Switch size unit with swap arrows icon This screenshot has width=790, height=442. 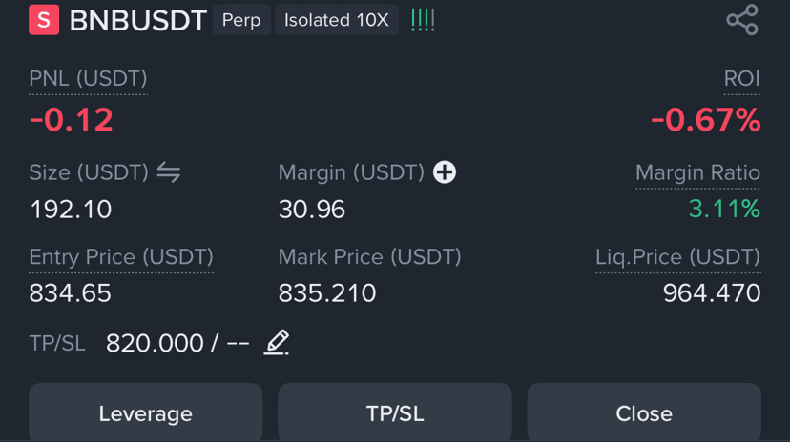pyautogui.click(x=169, y=172)
